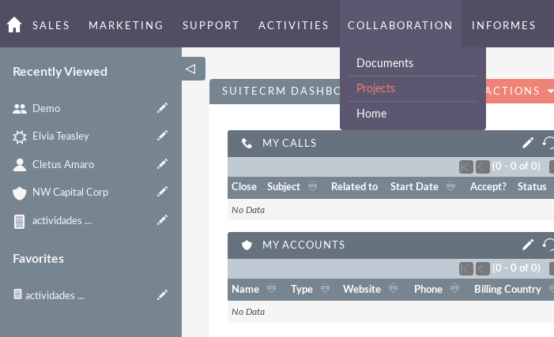Edit the My Calls dashlet pencil icon

pos(528,143)
